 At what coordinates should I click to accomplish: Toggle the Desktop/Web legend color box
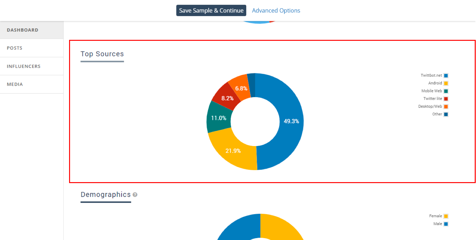point(446,107)
